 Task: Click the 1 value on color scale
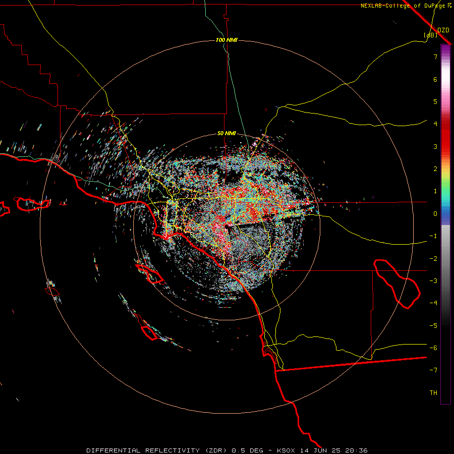[x=435, y=191]
